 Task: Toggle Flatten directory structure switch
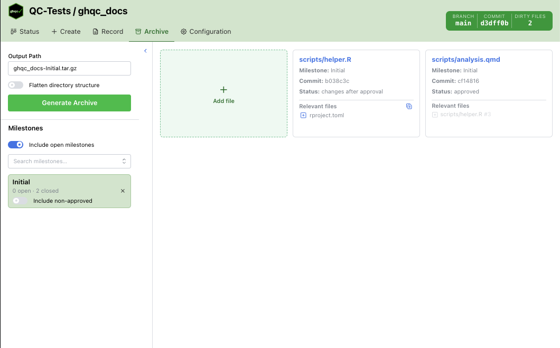(16, 85)
